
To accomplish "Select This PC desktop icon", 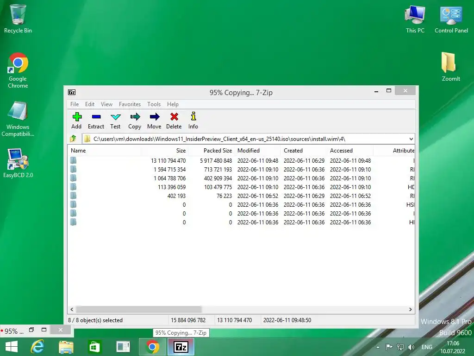I will tap(415, 19).
